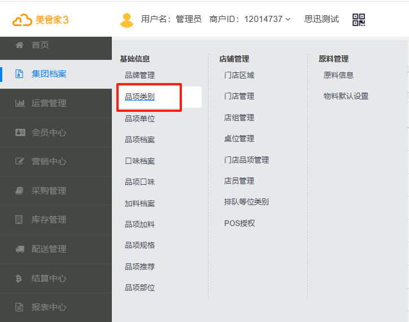The height and width of the screenshot is (322, 409).
Task: Open 门店管理 under 店铺管理
Action: [x=239, y=97]
